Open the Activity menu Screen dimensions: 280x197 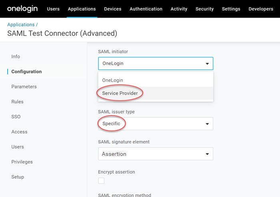click(179, 9)
